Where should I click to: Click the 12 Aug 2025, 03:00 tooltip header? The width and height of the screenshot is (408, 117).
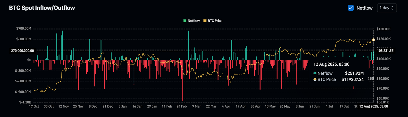point(331,64)
